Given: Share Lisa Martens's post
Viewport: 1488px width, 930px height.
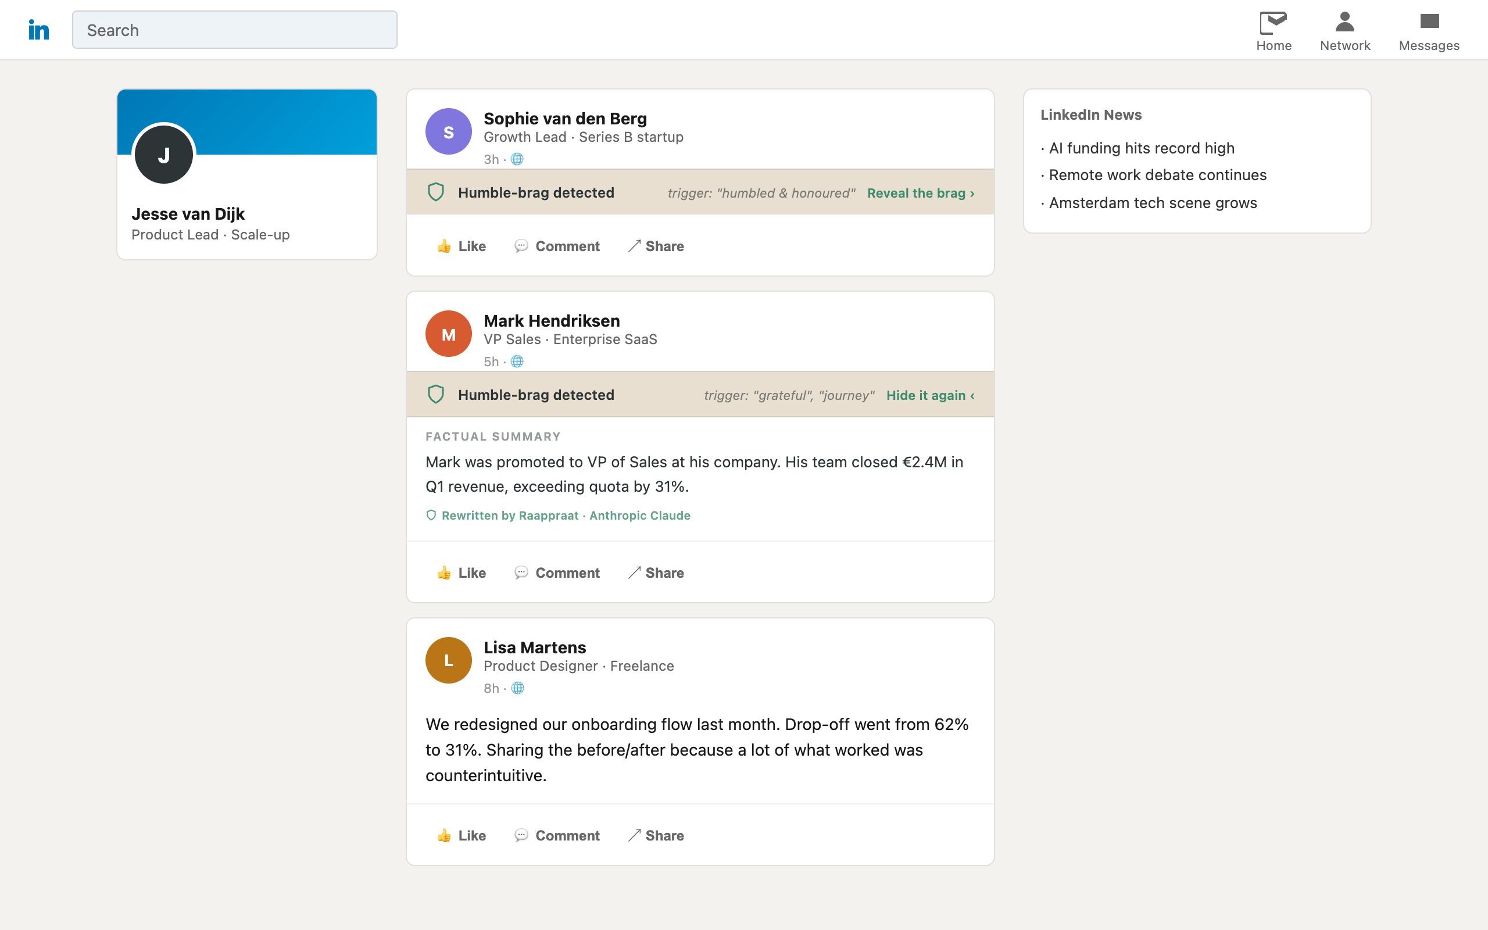Looking at the screenshot, I should [656, 835].
